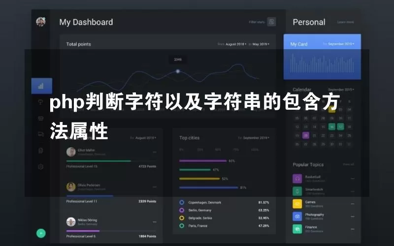This screenshot has width=394, height=246.
Task: Open the user profile avatar
Action: pos(41,22)
